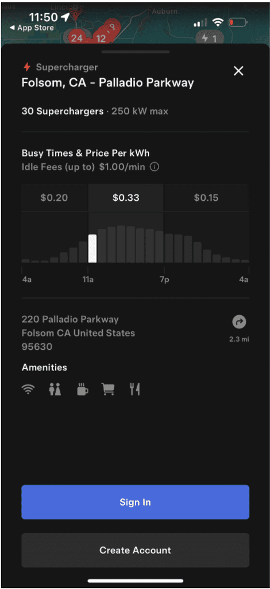Open directions via the arrow icon

coord(239,322)
